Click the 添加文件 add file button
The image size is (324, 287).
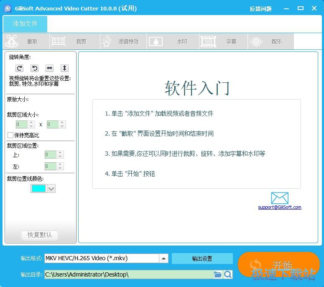pyautogui.click(x=25, y=24)
